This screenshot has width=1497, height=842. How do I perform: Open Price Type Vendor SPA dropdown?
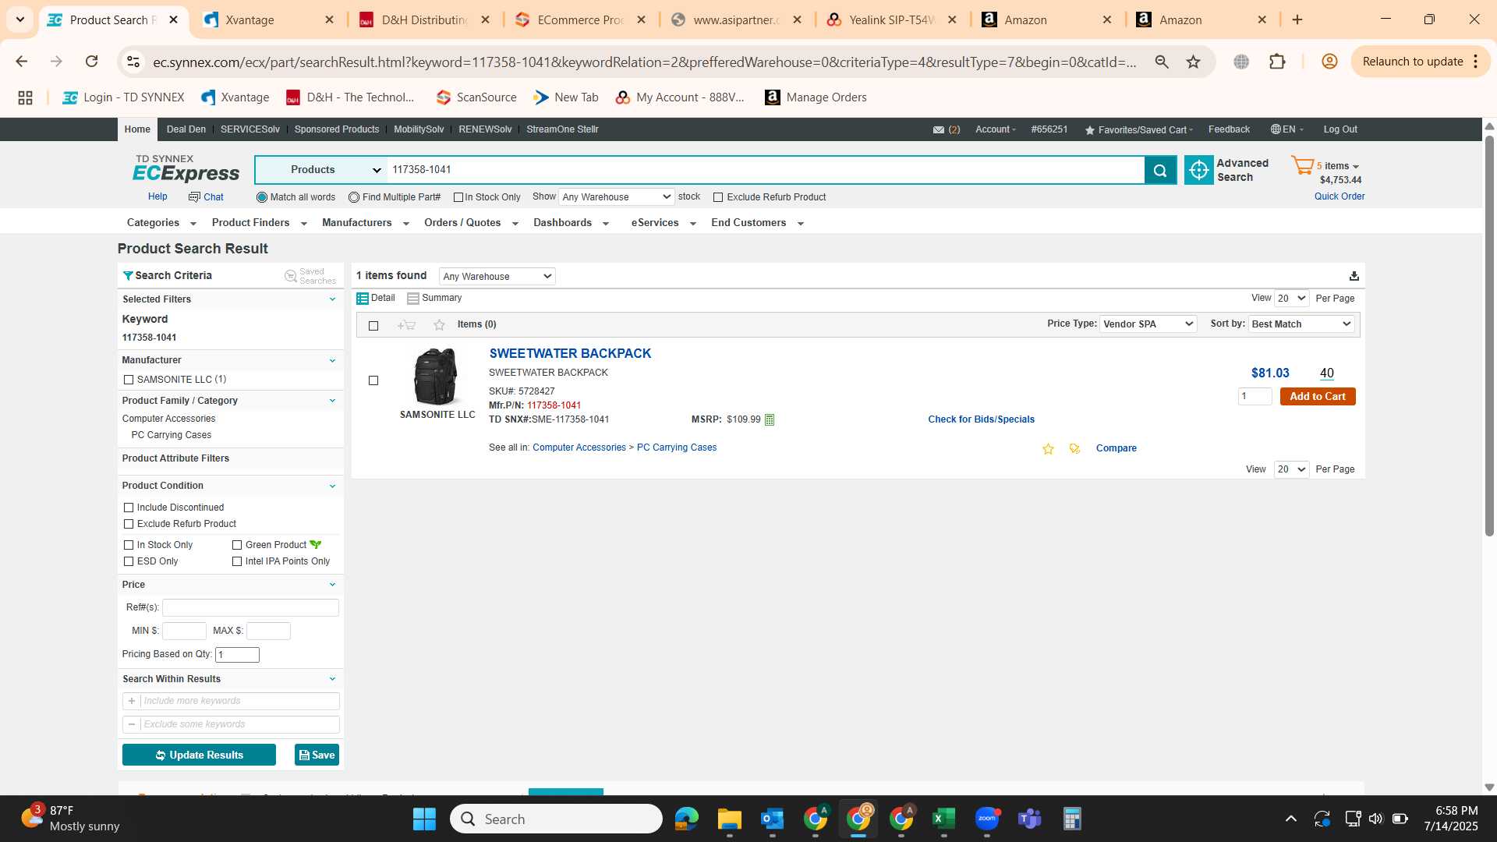(x=1148, y=324)
